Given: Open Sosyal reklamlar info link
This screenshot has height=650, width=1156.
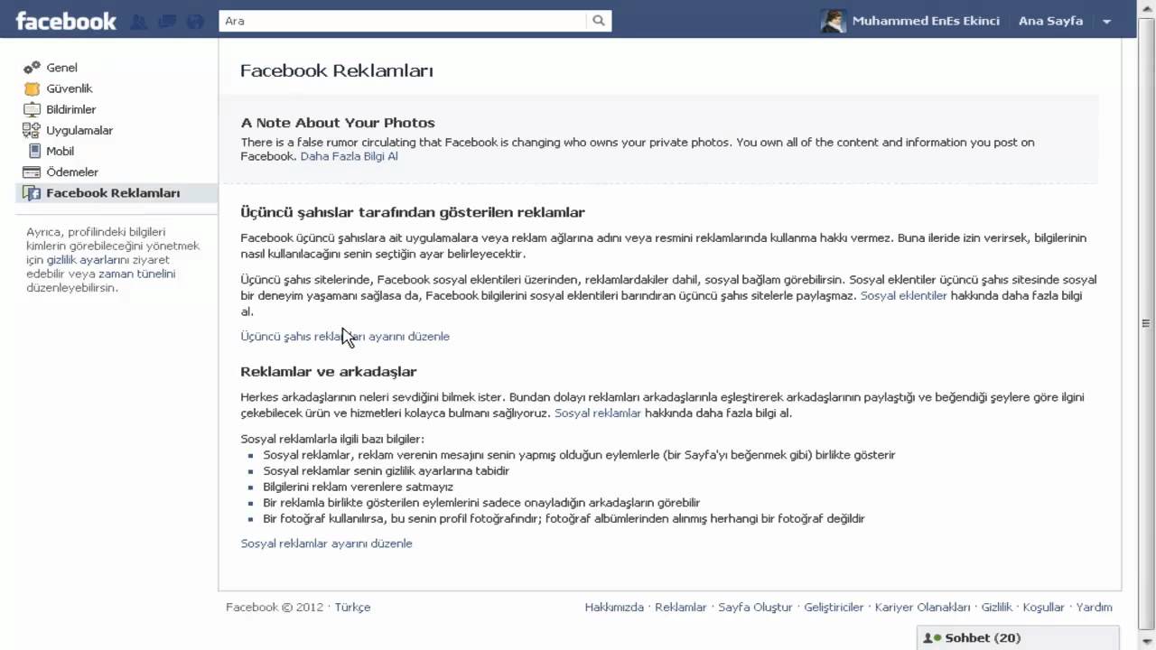Looking at the screenshot, I should tap(598, 413).
